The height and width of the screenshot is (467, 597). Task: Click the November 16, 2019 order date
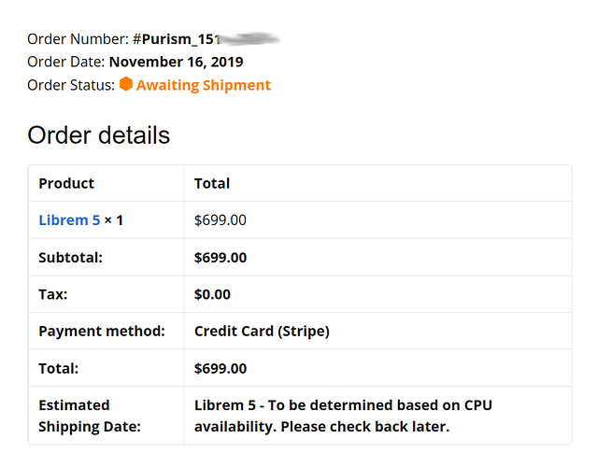click(177, 62)
